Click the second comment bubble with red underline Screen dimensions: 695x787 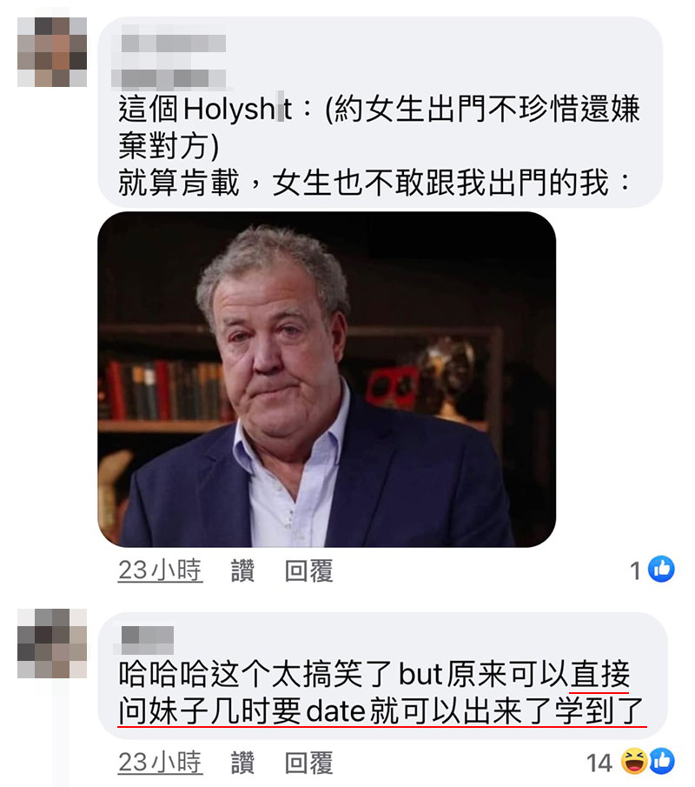pos(382,675)
